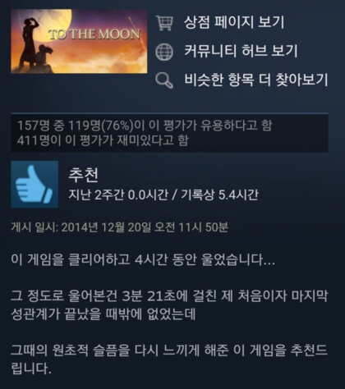
Task: Click the TO THE MOON title lettering
Action: click(x=94, y=34)
